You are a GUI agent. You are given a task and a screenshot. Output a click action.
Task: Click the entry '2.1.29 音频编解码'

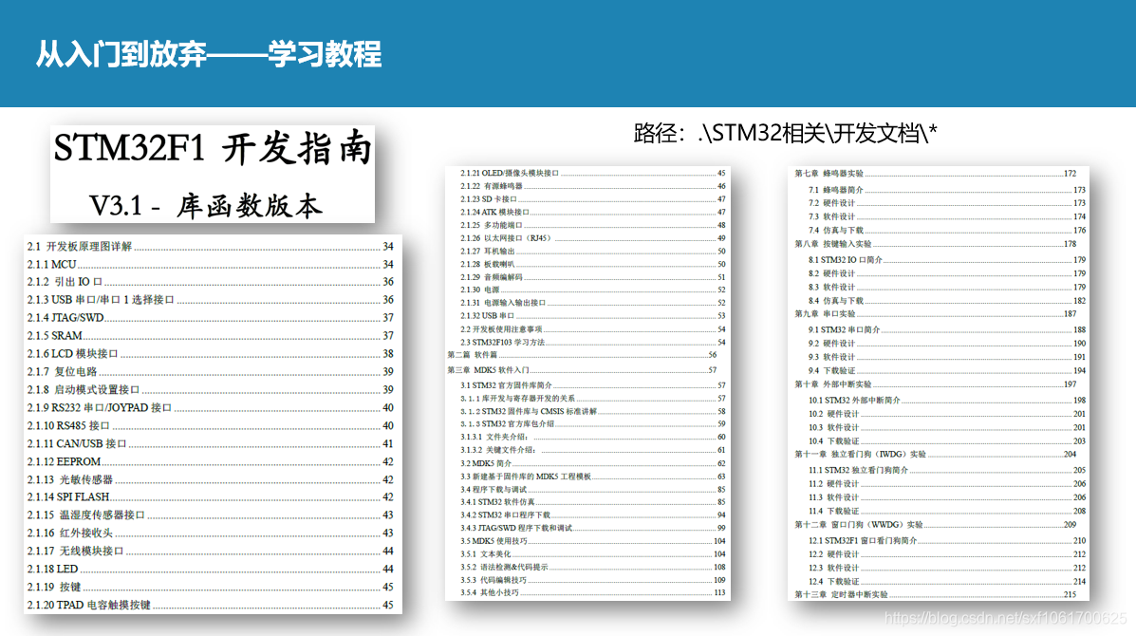point(592,277)
